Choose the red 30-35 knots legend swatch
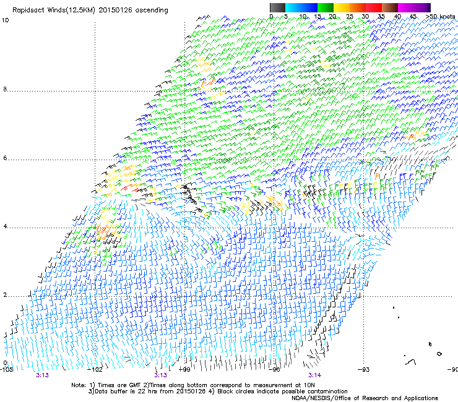458x402 pixels. 374,7
